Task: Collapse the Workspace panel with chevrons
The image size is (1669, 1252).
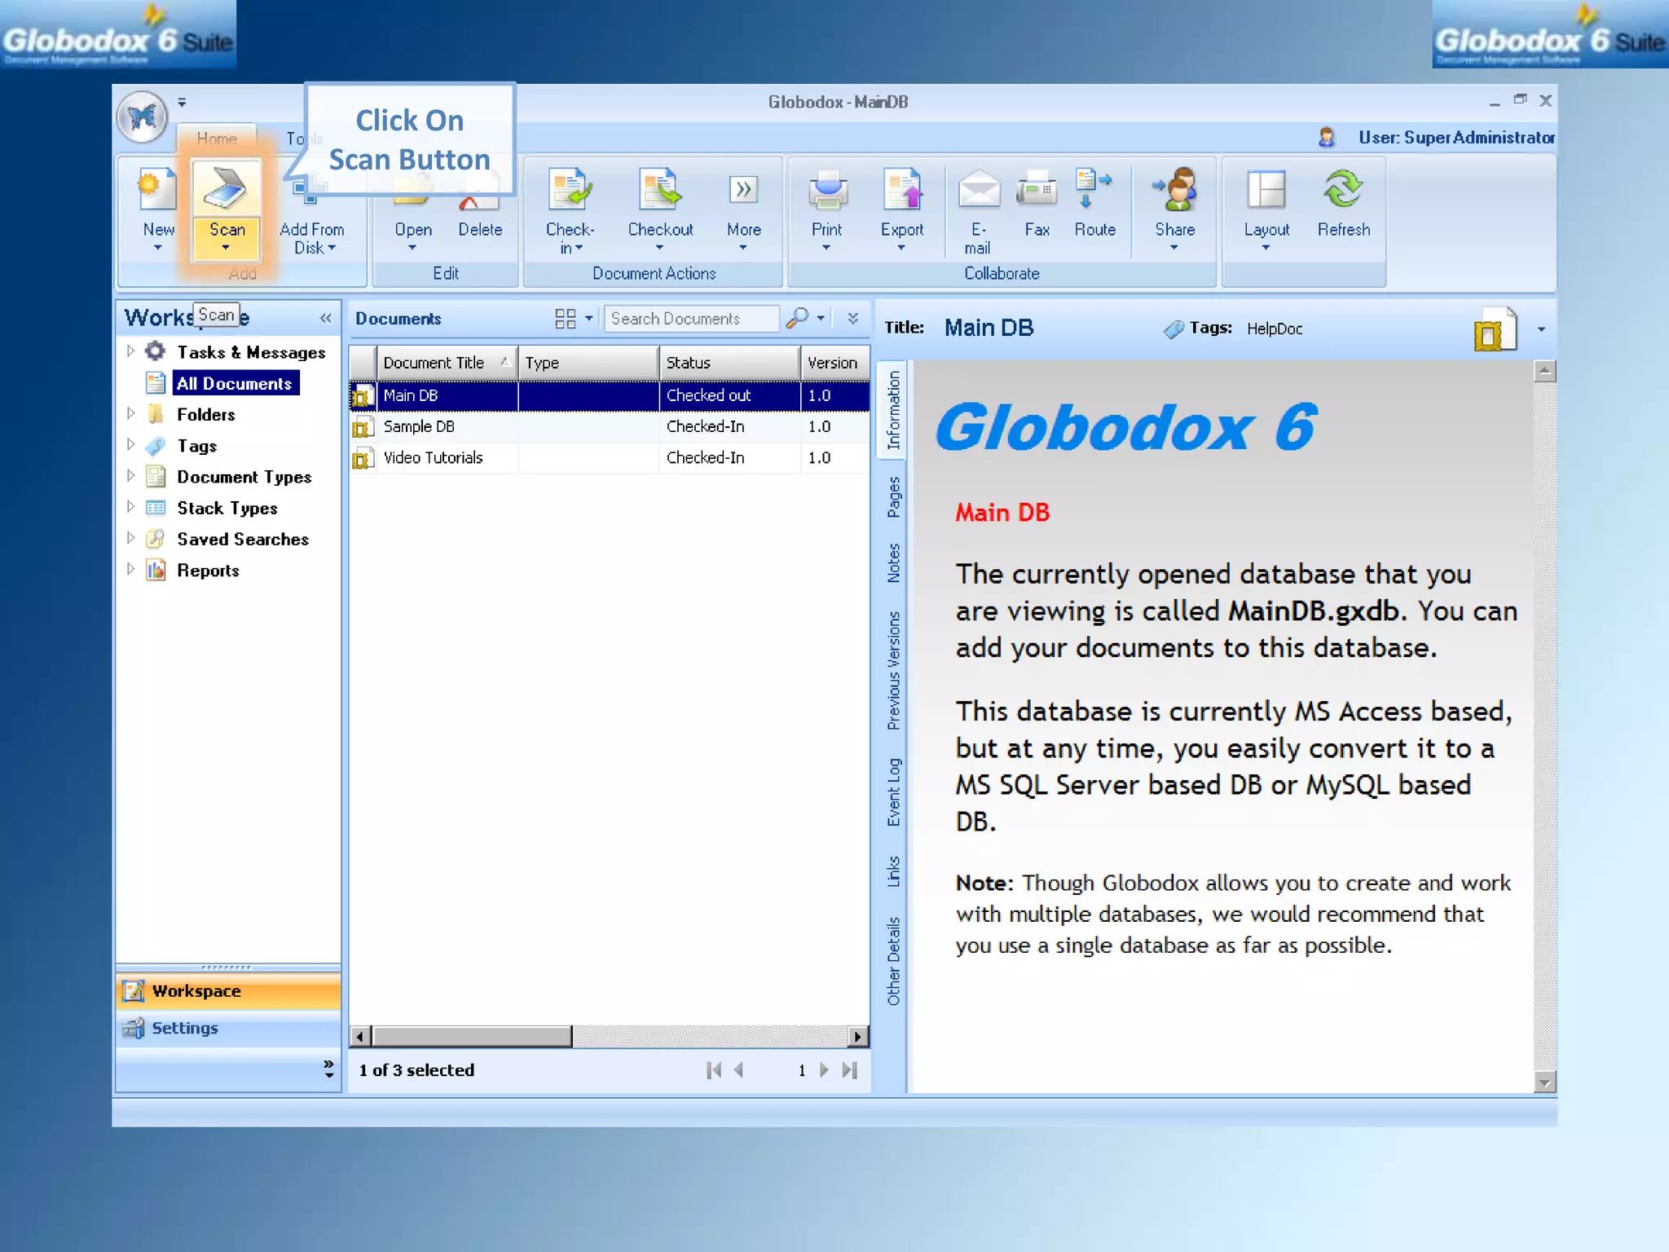Action: pyautogui.click(x=325, y=318)
